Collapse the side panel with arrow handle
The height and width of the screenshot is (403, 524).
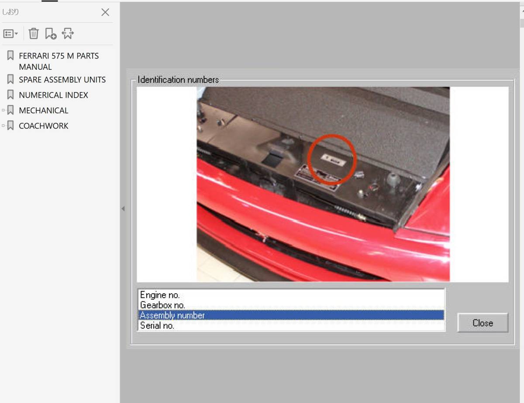(123, 209)
